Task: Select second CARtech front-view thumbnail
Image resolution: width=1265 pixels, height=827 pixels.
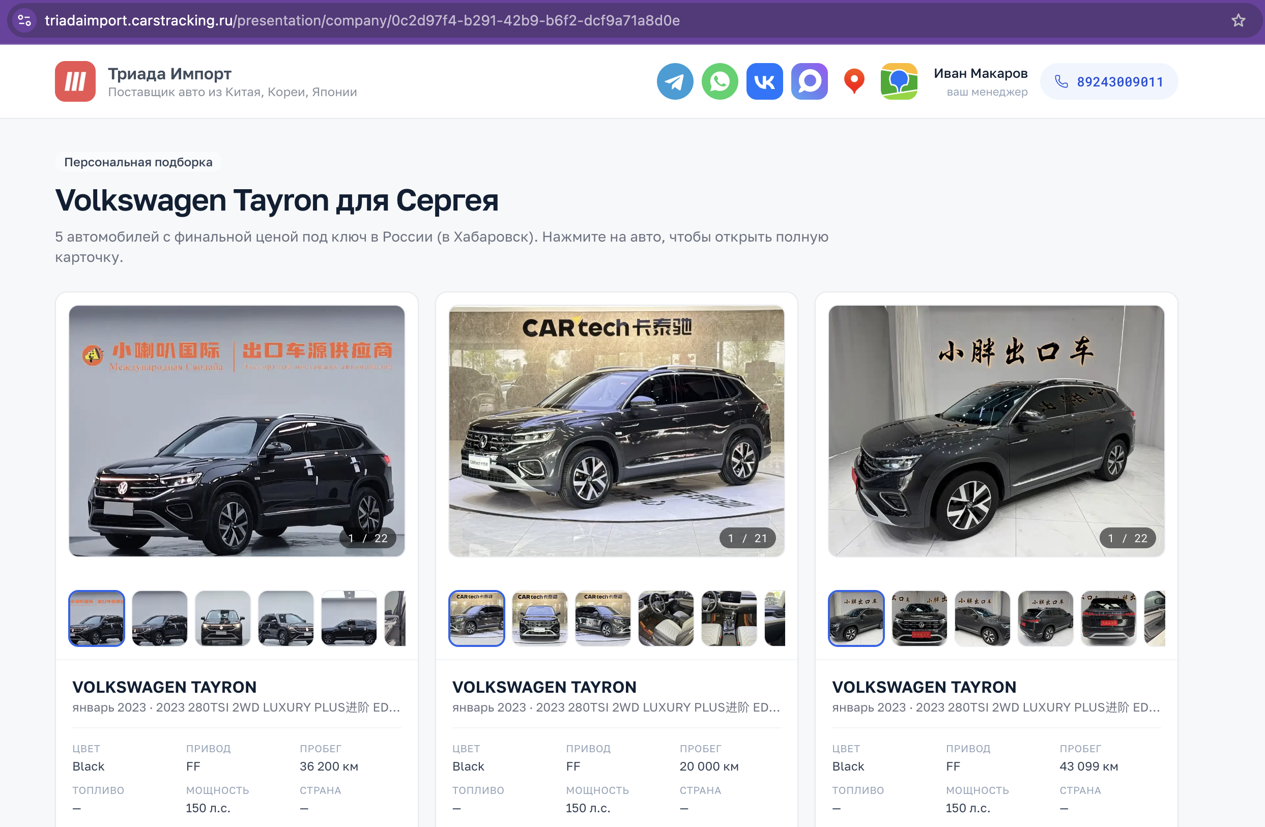Action: (x=539, y=618)
